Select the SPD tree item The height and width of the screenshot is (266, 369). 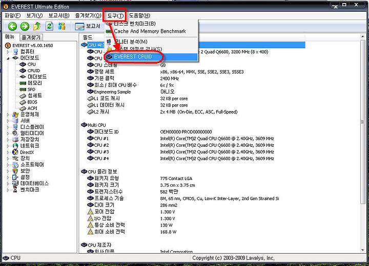[x=31, y=90]
